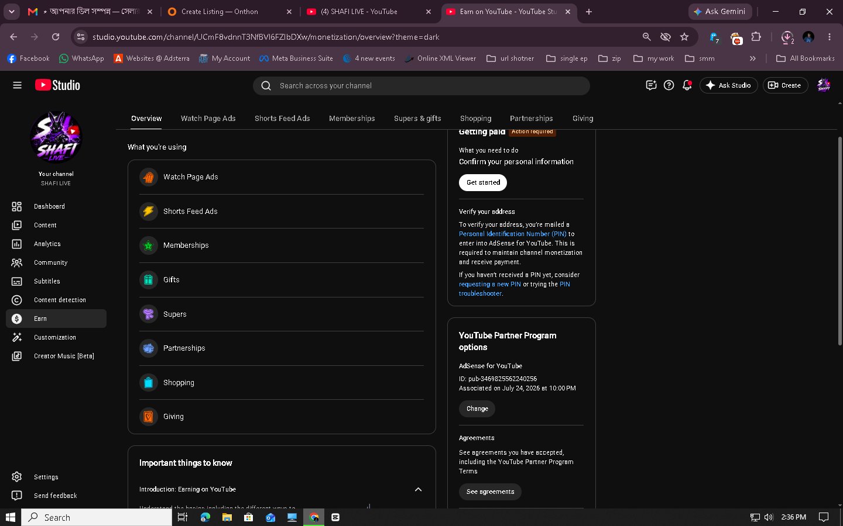
Task: Switch to the Watch Page Ads tab
Action: [x=208, y=118]
